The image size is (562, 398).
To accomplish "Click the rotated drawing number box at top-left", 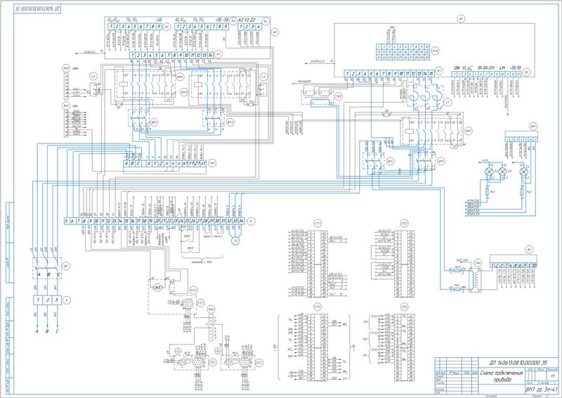I will (38, 10).
